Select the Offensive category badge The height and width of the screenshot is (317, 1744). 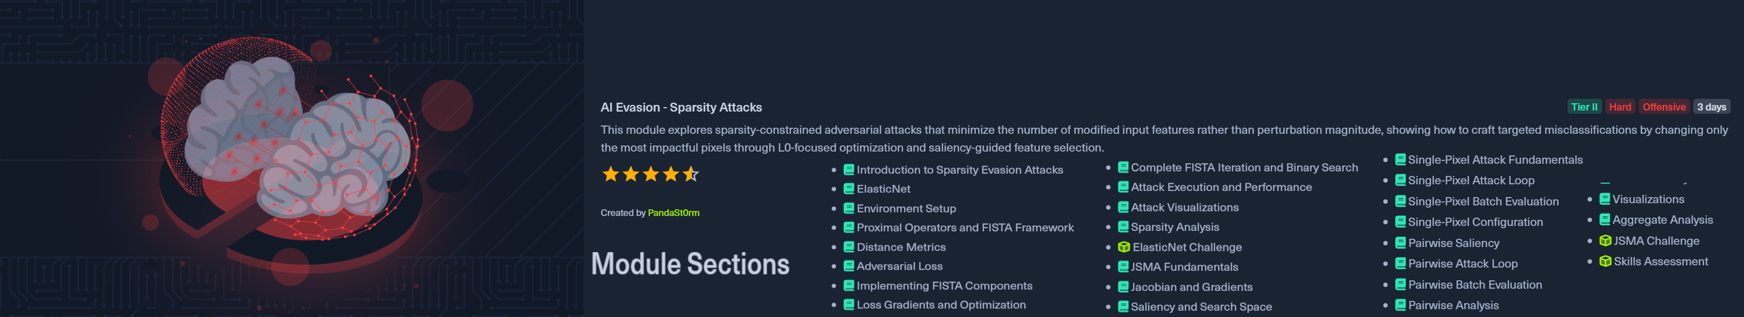coord(1663,107)
